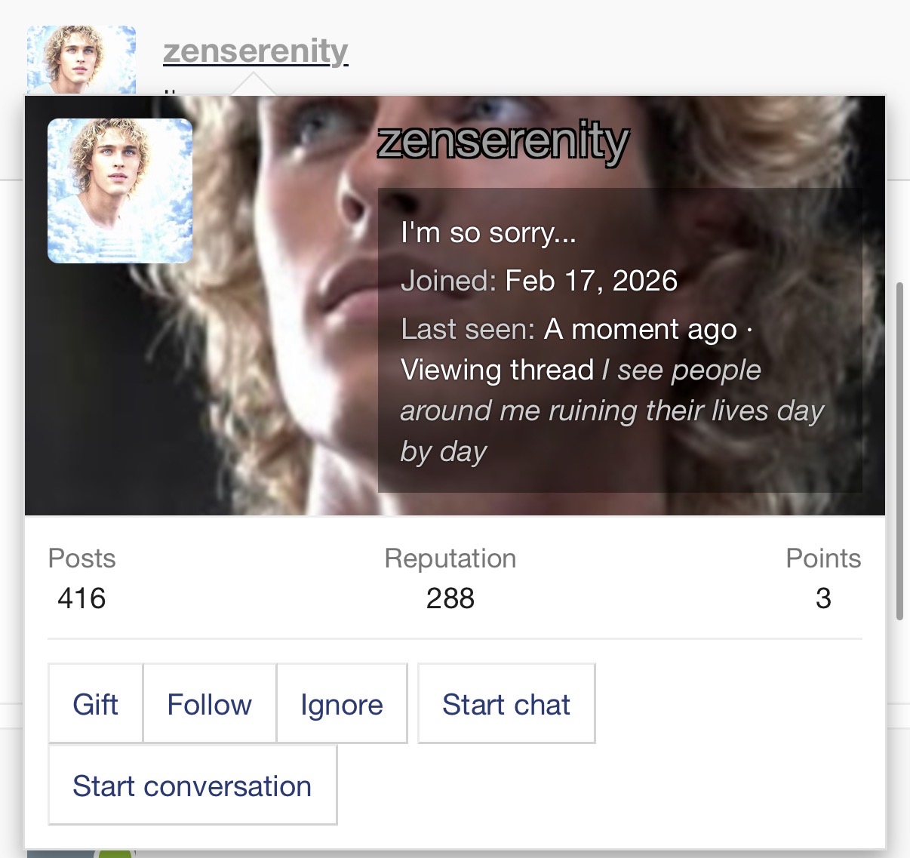Start a conversation with zenserenity
The image size is (910, 858).
click(192, 786)
